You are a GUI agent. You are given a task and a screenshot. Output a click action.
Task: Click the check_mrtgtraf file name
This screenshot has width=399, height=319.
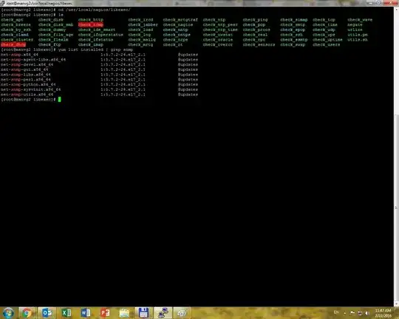[180, 20]
